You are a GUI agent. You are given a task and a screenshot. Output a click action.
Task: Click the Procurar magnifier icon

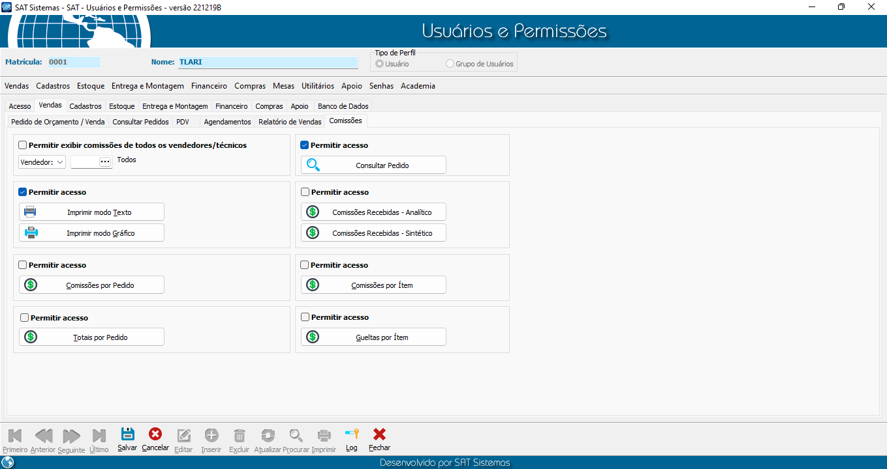(x=296, y=436)
